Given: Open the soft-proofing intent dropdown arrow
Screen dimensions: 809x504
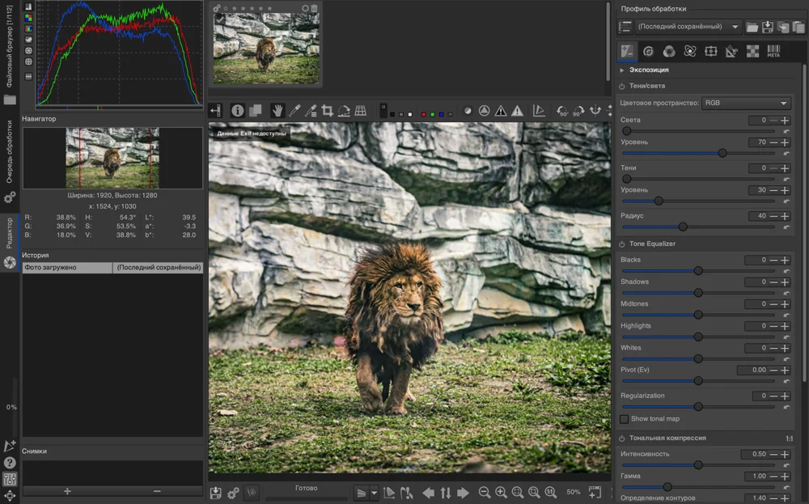Looking at the screenshot, I should (374, 493).
